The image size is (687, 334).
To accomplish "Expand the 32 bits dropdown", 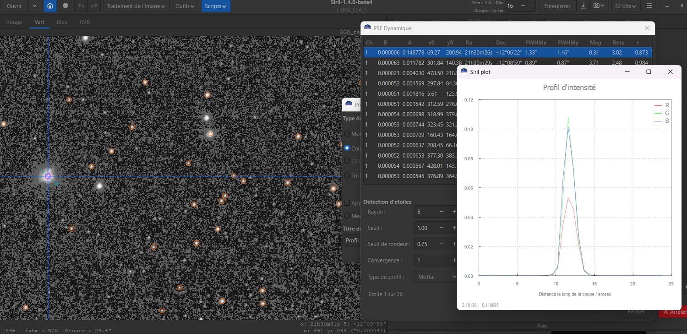I will (x=626, y=6).
